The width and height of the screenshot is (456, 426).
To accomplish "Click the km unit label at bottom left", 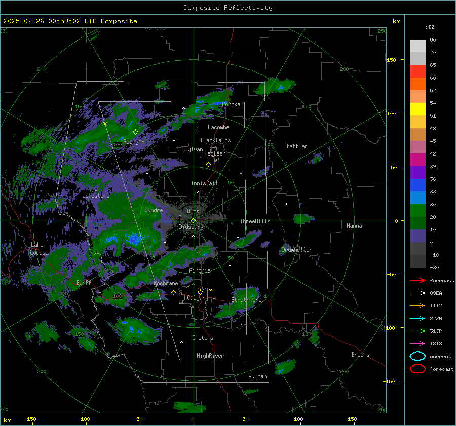I will pyautogui.click(x=7, y=420).
